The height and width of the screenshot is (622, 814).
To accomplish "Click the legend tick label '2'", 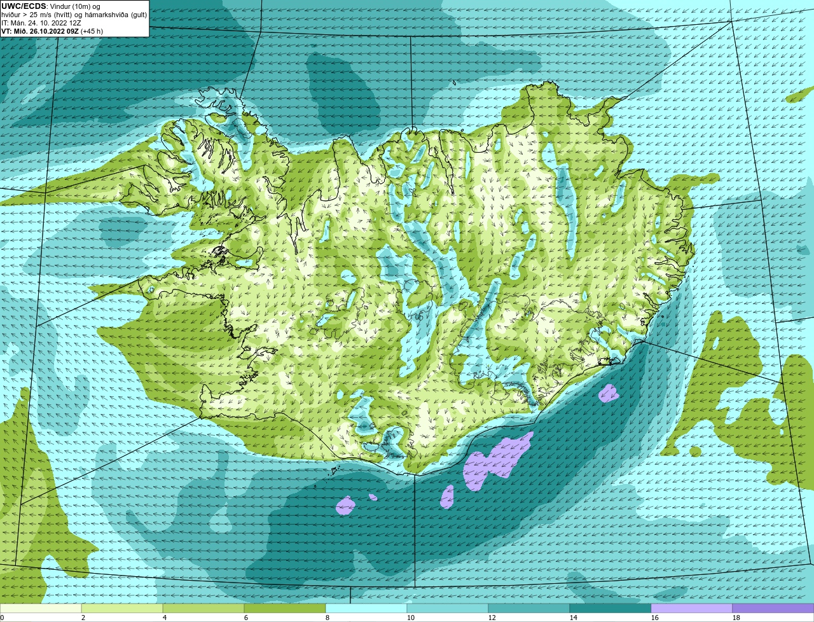I will click(83, 618).
